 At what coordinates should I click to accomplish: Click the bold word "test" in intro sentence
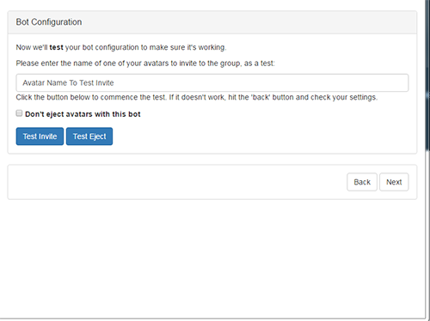click(56, 47)
